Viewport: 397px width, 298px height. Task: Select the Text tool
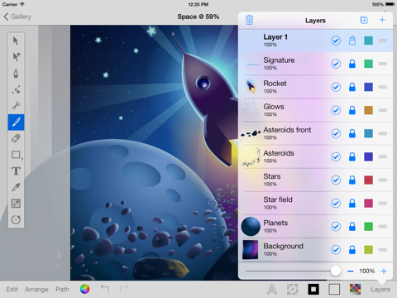(16, 171)
